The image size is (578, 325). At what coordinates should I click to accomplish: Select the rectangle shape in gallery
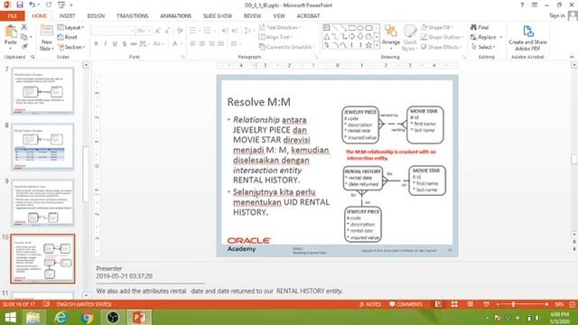tap(351, 28)
